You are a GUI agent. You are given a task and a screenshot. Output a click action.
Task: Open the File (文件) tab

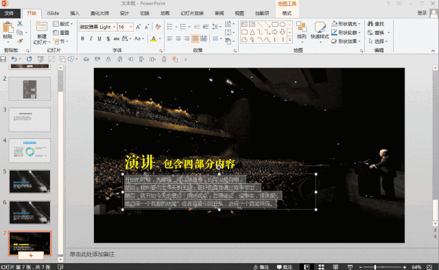(9, 13)
